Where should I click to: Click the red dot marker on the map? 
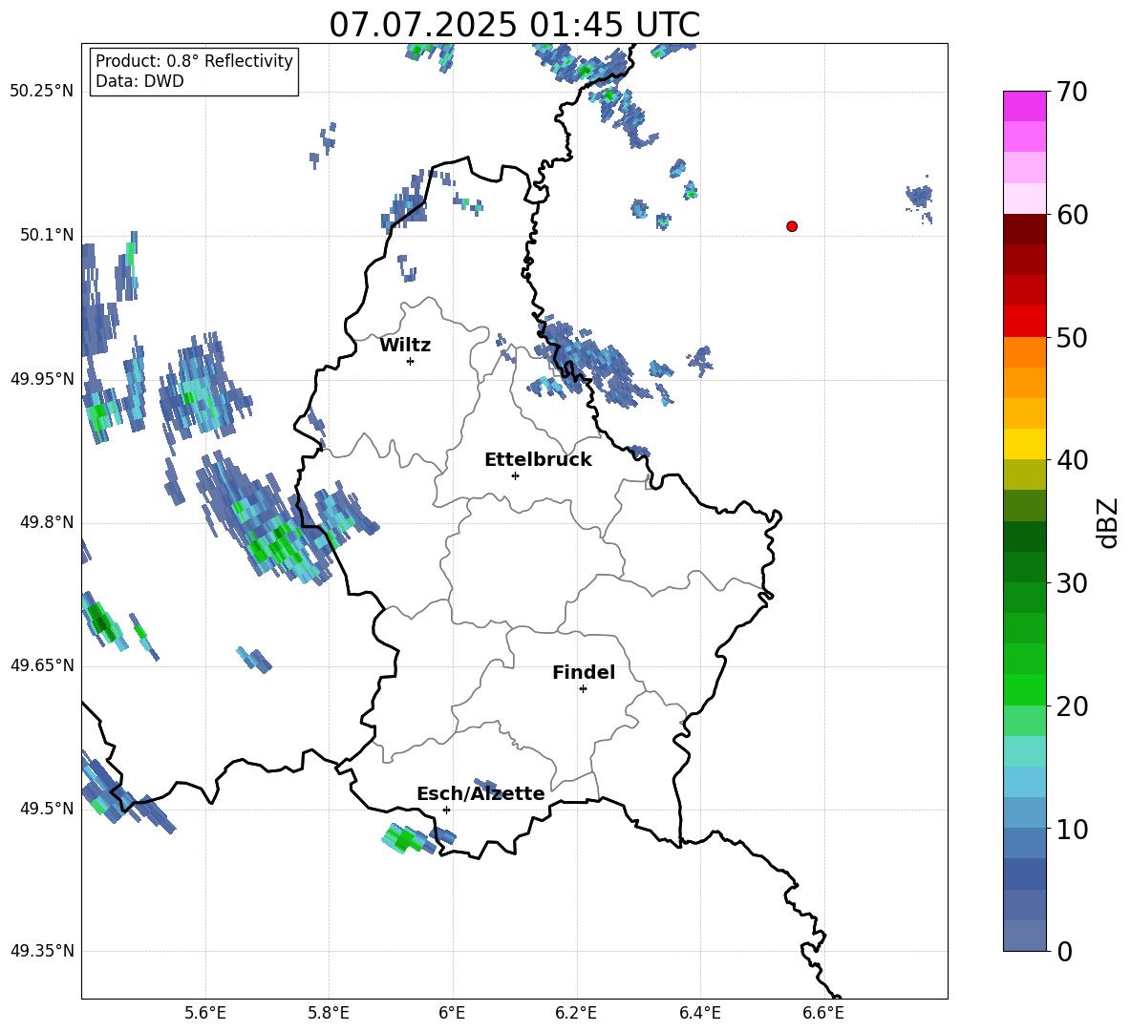click(791, 226)
